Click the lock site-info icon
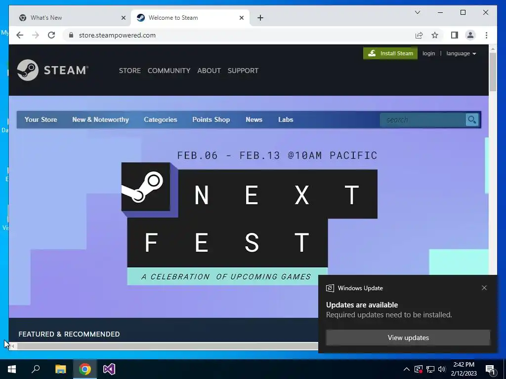 [x=71, y=35]
